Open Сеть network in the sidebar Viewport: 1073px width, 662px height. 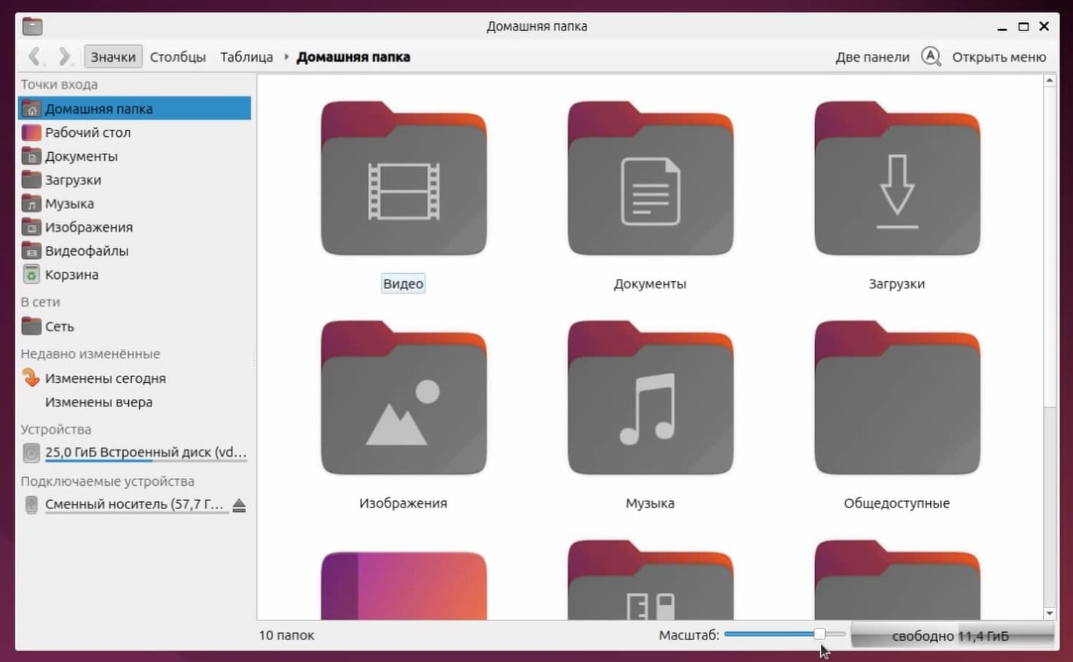135,326
